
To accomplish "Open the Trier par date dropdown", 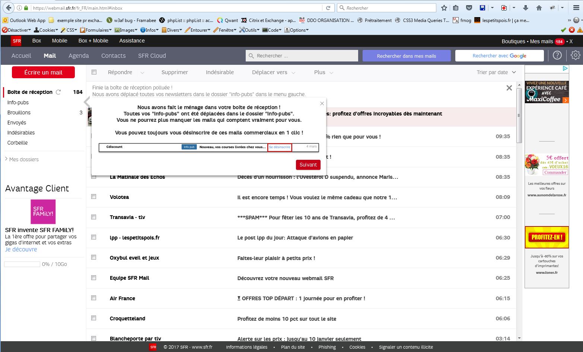I will click(496, 72).
